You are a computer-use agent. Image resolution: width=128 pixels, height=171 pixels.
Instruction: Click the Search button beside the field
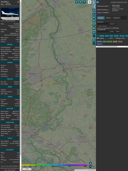113,24
